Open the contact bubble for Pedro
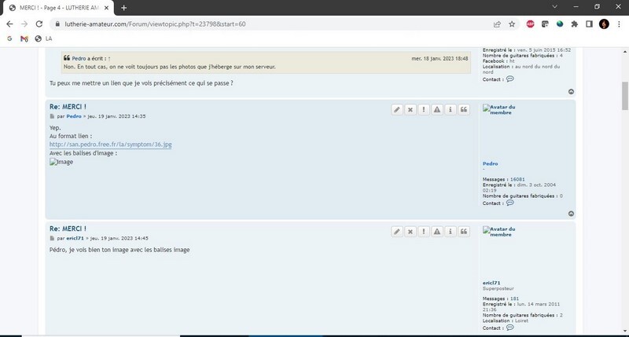This screenshot has width=629, height=337. 509,203
